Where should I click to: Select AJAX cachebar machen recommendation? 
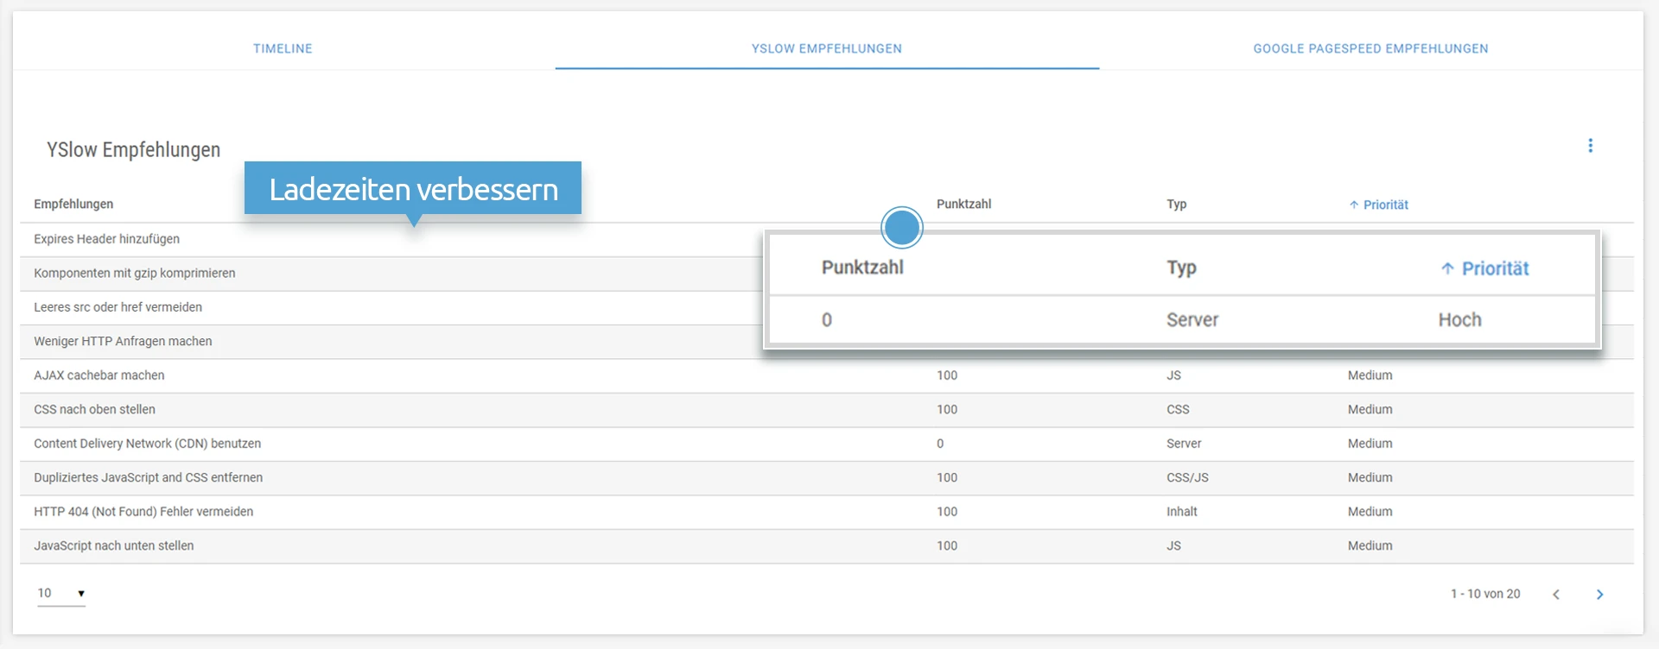point(99,375)
